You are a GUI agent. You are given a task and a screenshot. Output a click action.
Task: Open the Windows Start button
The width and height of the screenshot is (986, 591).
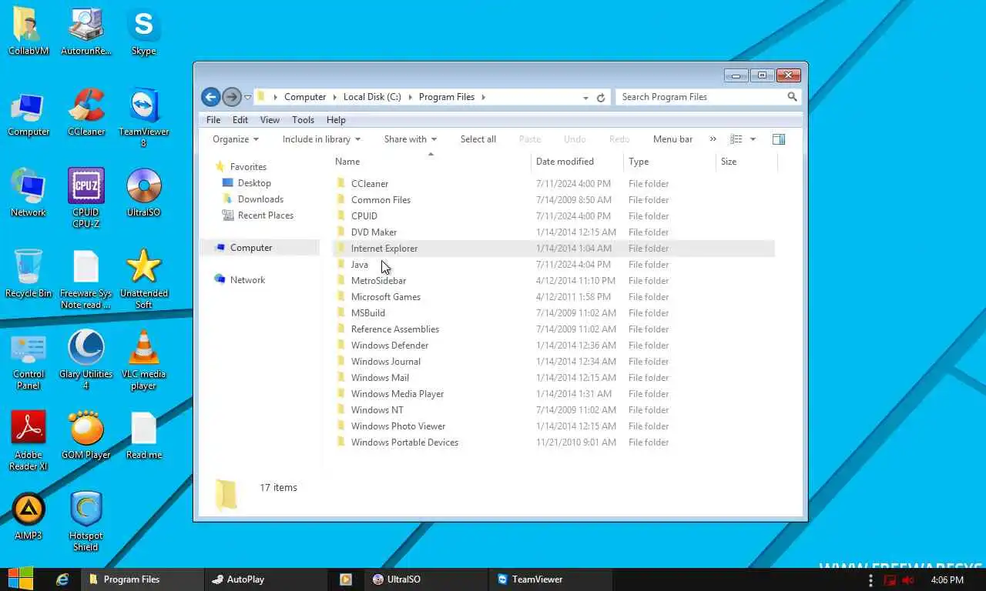click(x=21, y=579)
